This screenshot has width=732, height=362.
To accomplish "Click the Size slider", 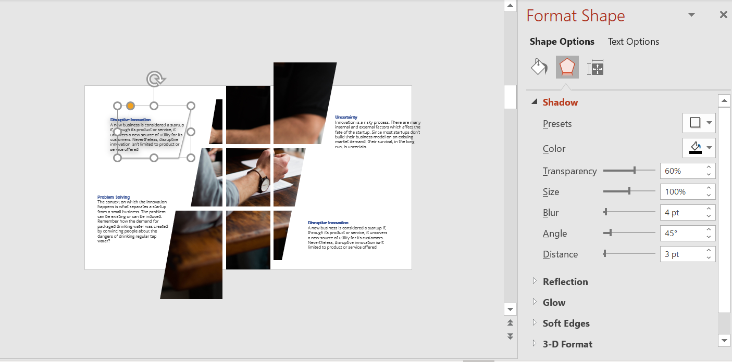I will pos(629,191).
